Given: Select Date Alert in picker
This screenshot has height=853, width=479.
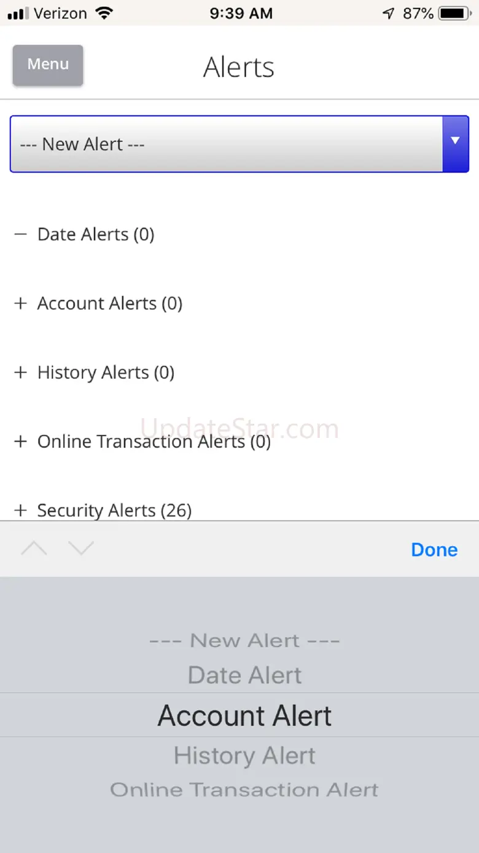Looking at the screenshot, I should [x=244, y=675].
